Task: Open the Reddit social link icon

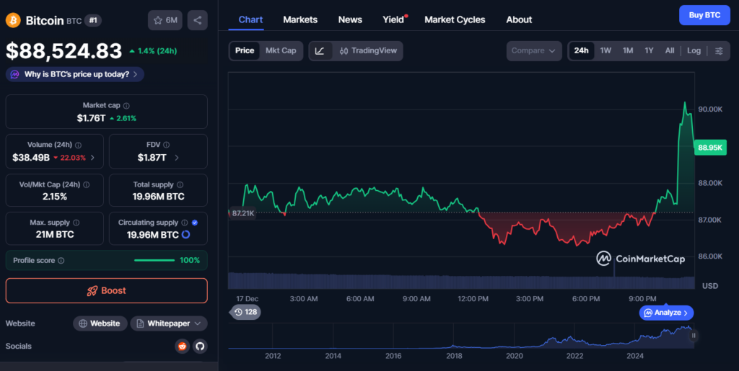Action: click(x=183, y=347)
